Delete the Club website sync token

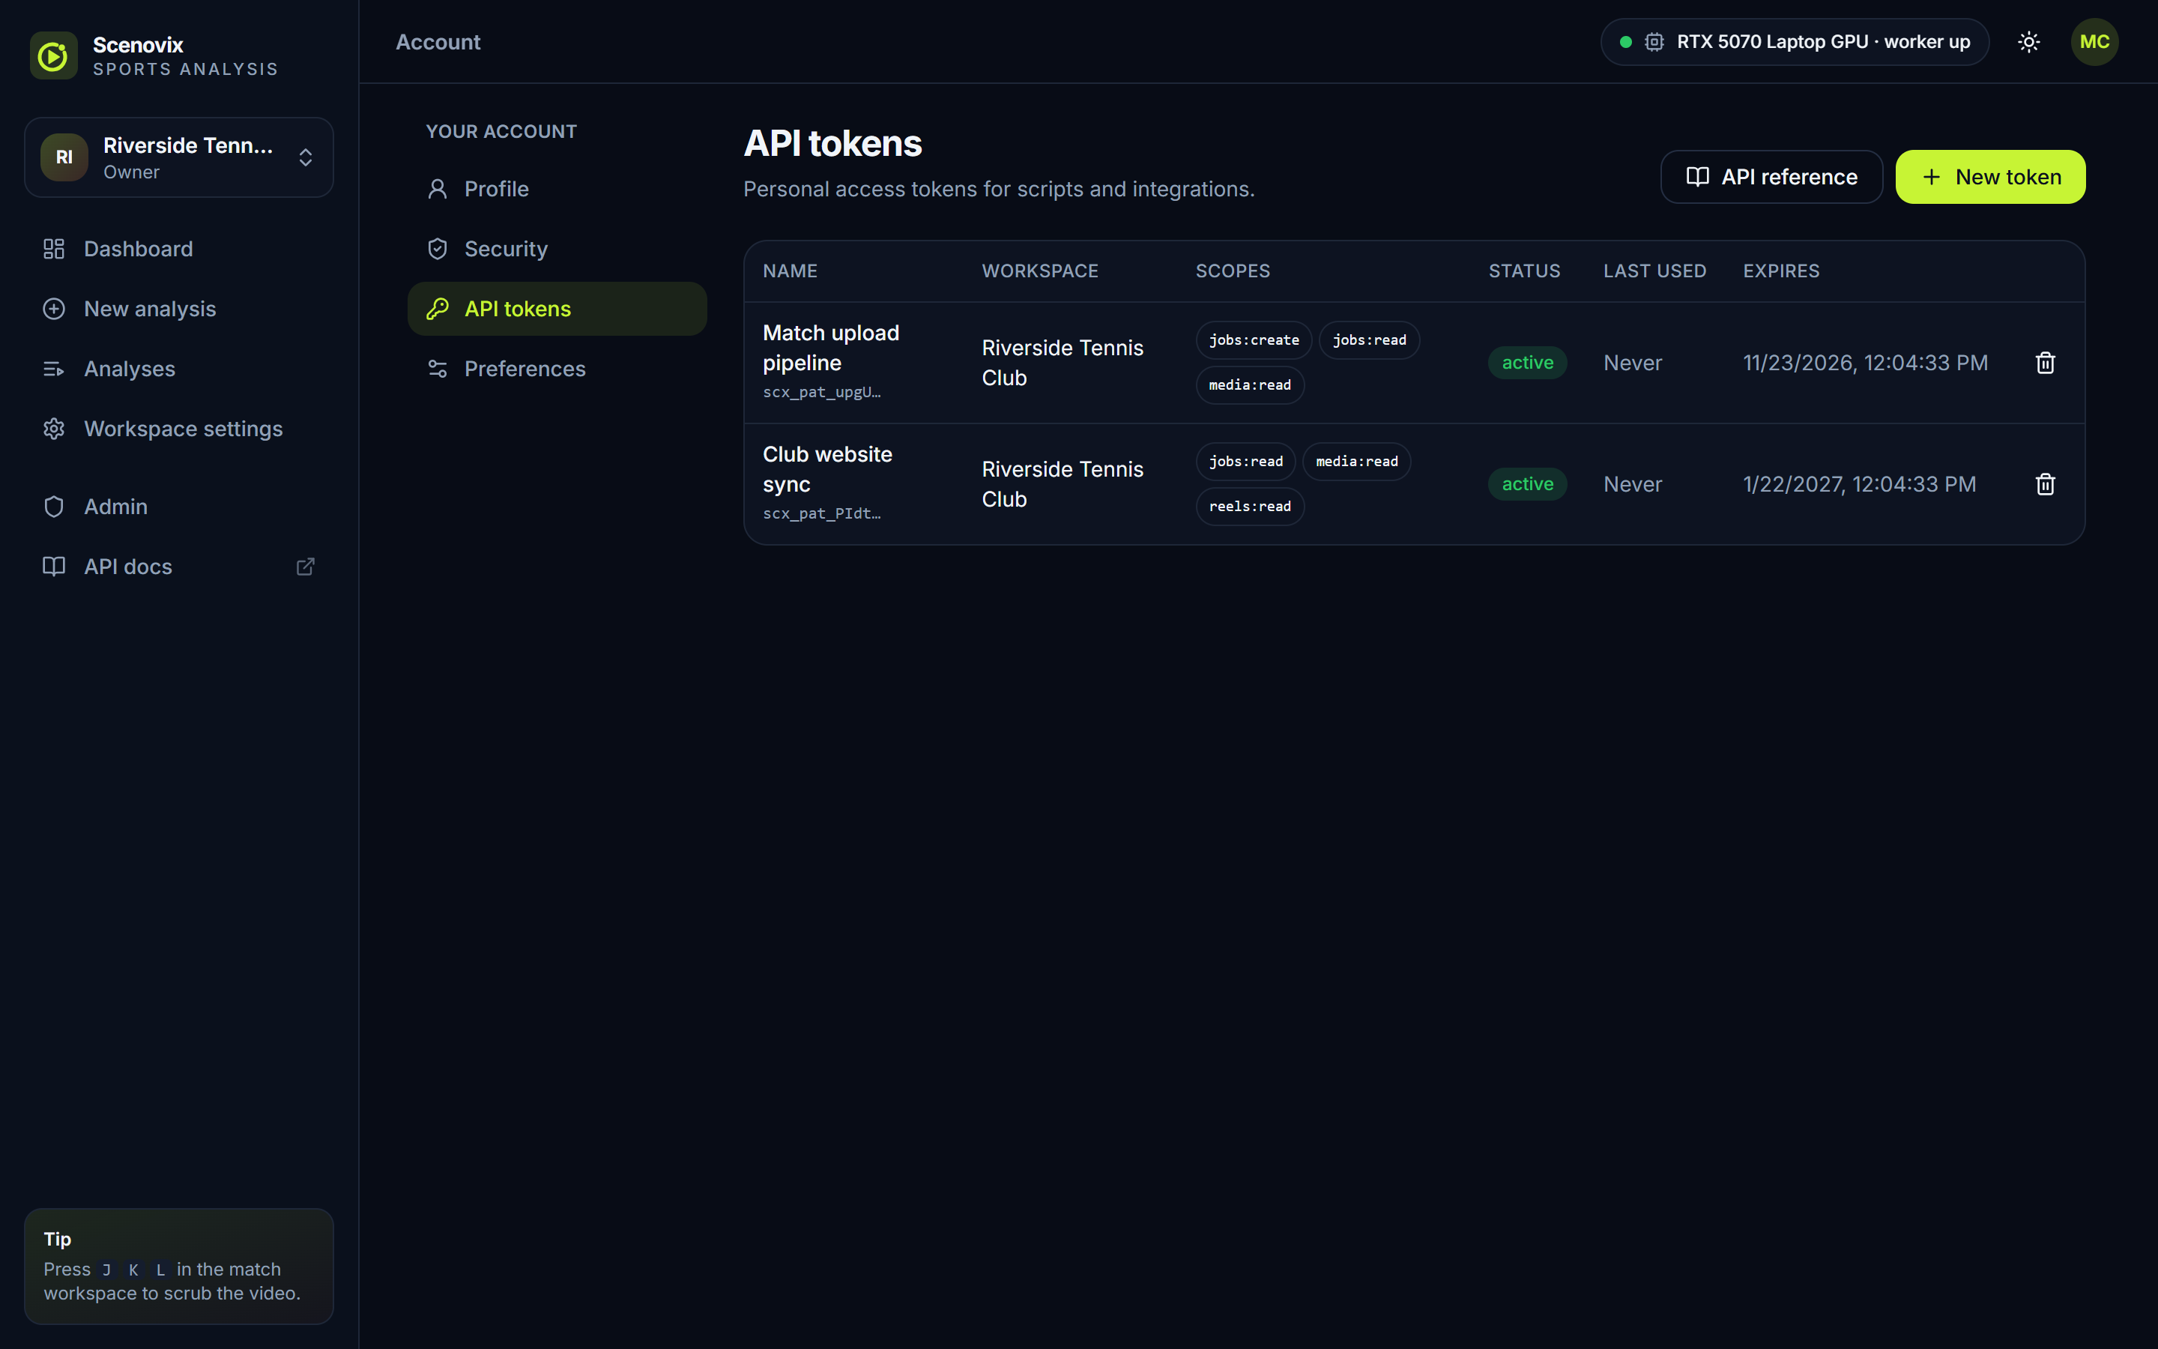coord(2045,483)
